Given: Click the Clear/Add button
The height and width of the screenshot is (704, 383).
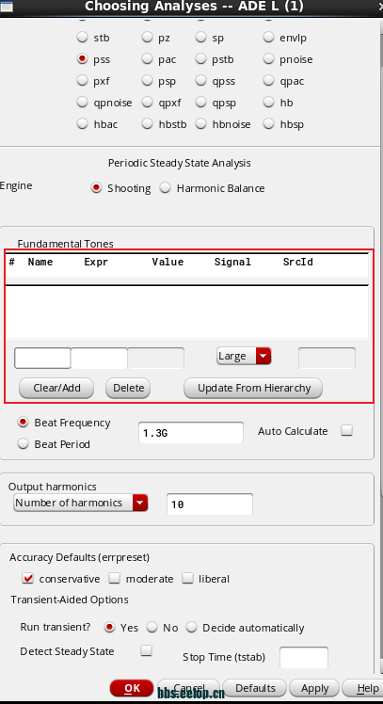Looking at the screenshot, I should point(56,388).
